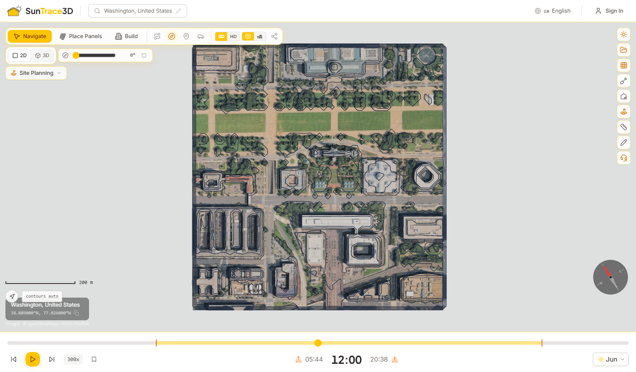
Task: Switch to 2D view
Action: pyautogui.click(x=20, y=55)
